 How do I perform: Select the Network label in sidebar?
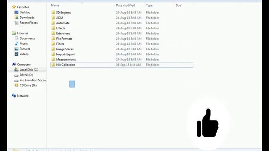click(x=23, y=96)
